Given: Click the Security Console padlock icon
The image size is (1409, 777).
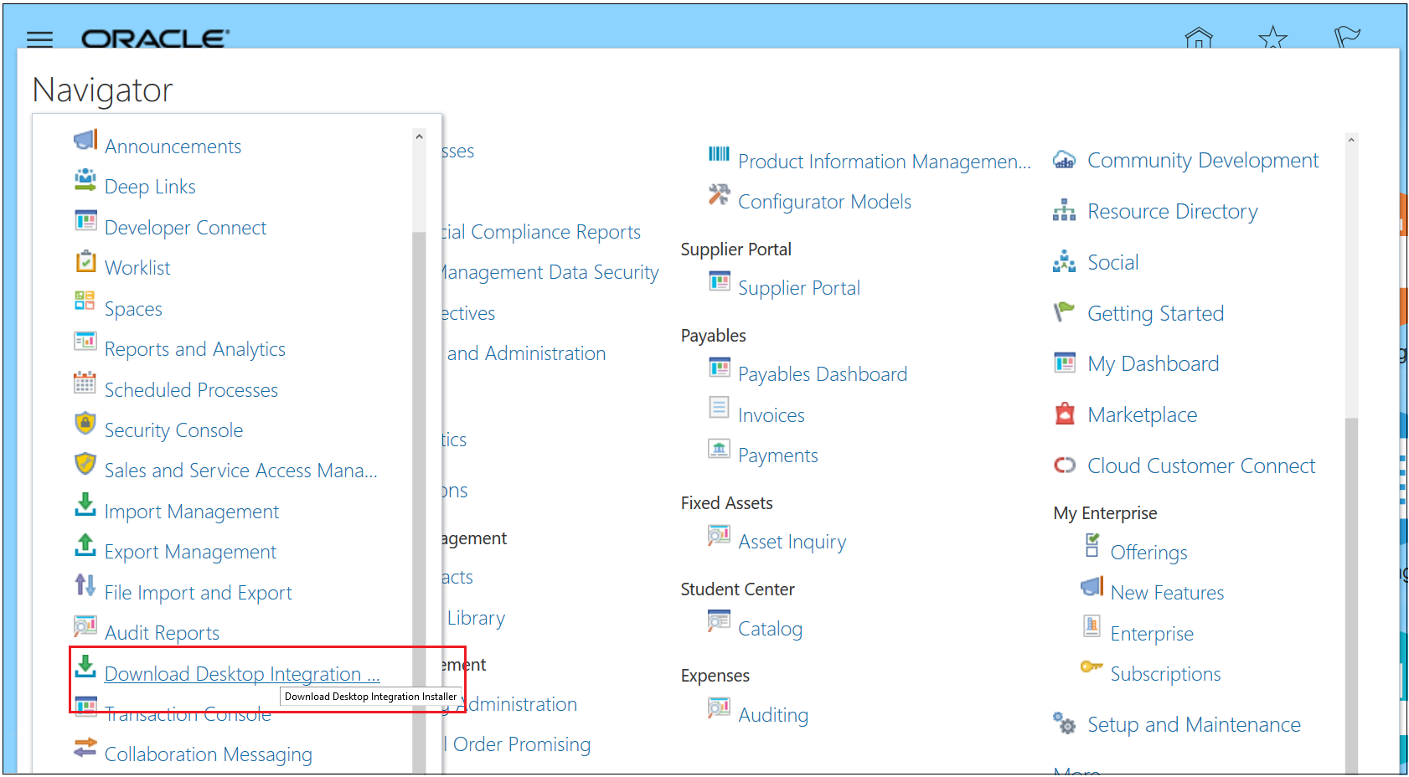Looking at the screenshot, I should [85, 424].
